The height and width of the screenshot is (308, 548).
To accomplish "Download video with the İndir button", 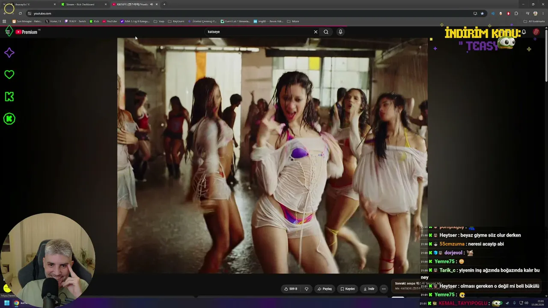I will [369, 289].
